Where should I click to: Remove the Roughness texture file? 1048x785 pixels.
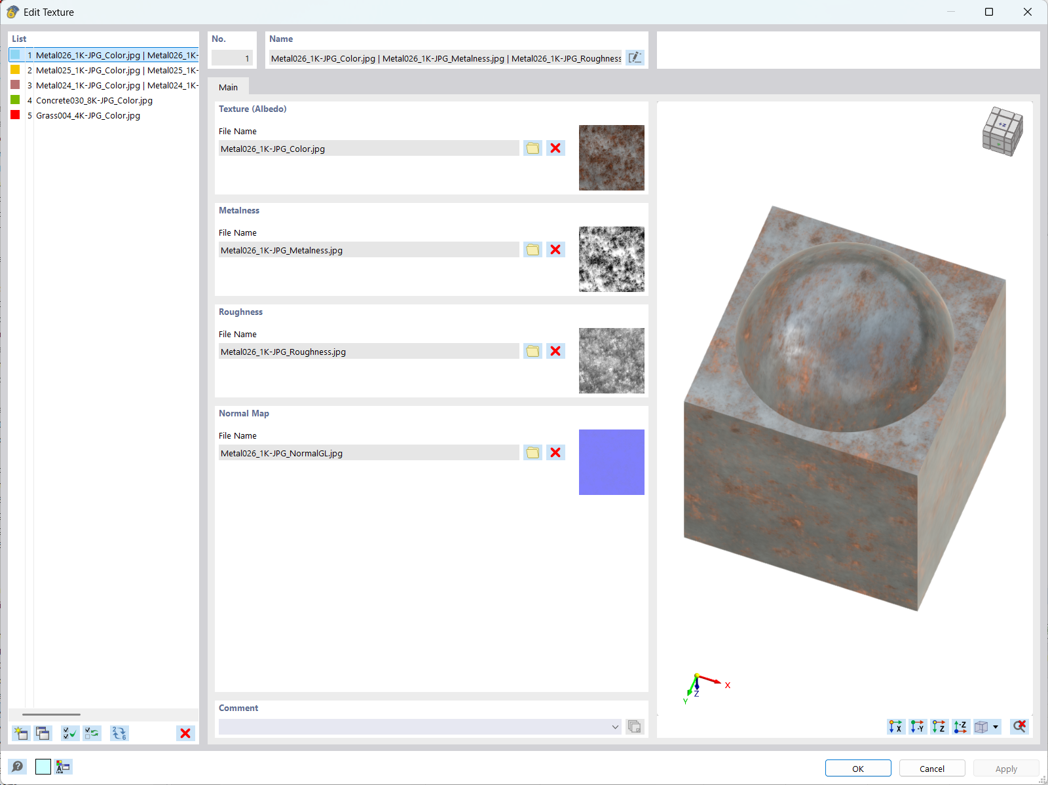555,351
